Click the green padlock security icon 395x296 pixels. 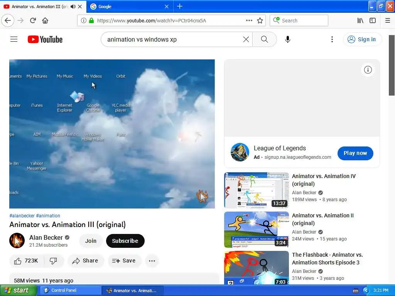coord(91,20)
